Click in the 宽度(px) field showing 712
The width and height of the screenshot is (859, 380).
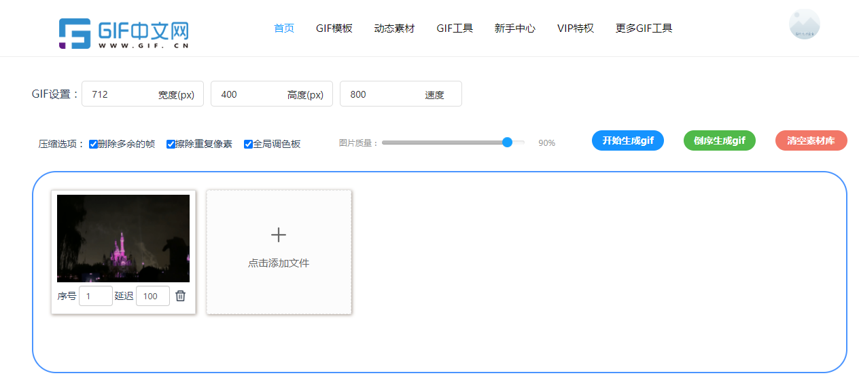pyautogui.click(x=143, y=94)
